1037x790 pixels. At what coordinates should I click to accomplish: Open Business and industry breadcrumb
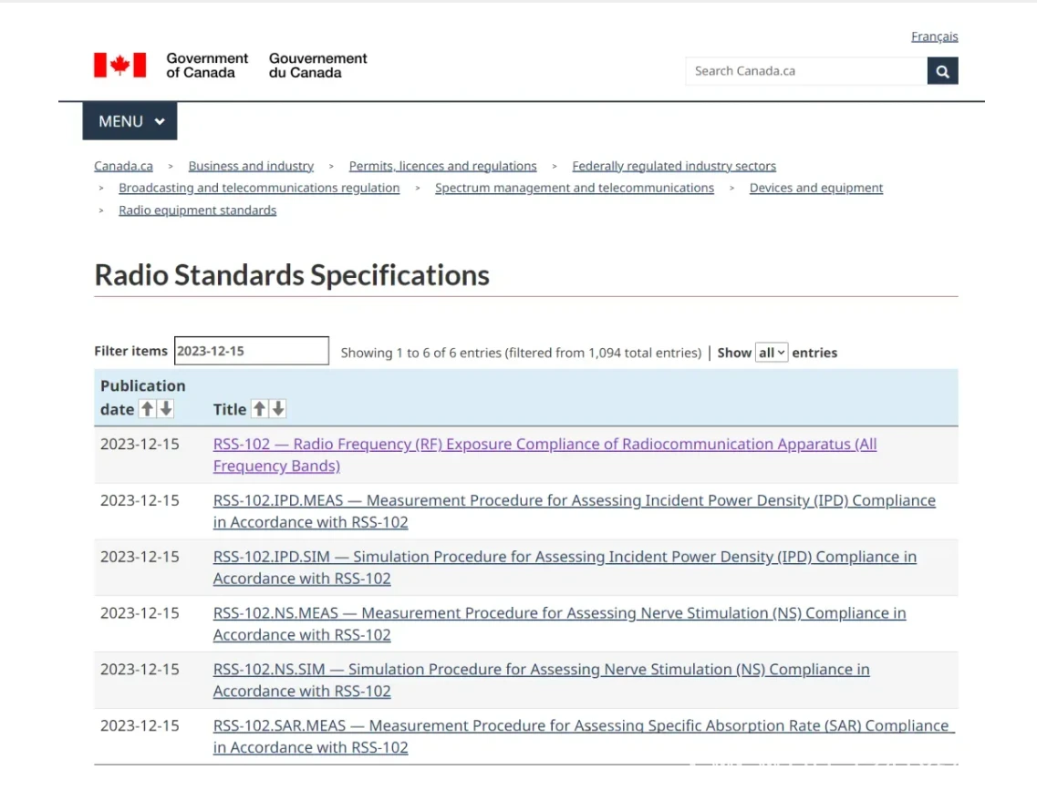point(251,166)
